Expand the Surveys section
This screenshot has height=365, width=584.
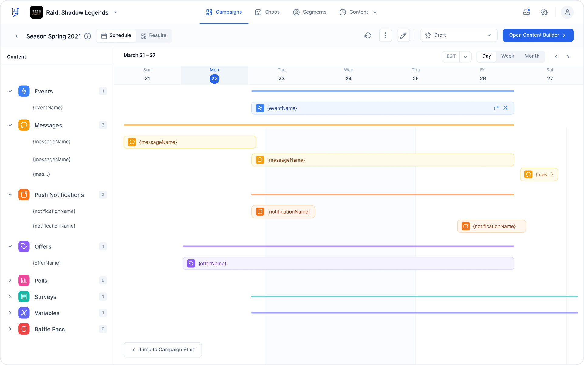(x=10, y=297)
